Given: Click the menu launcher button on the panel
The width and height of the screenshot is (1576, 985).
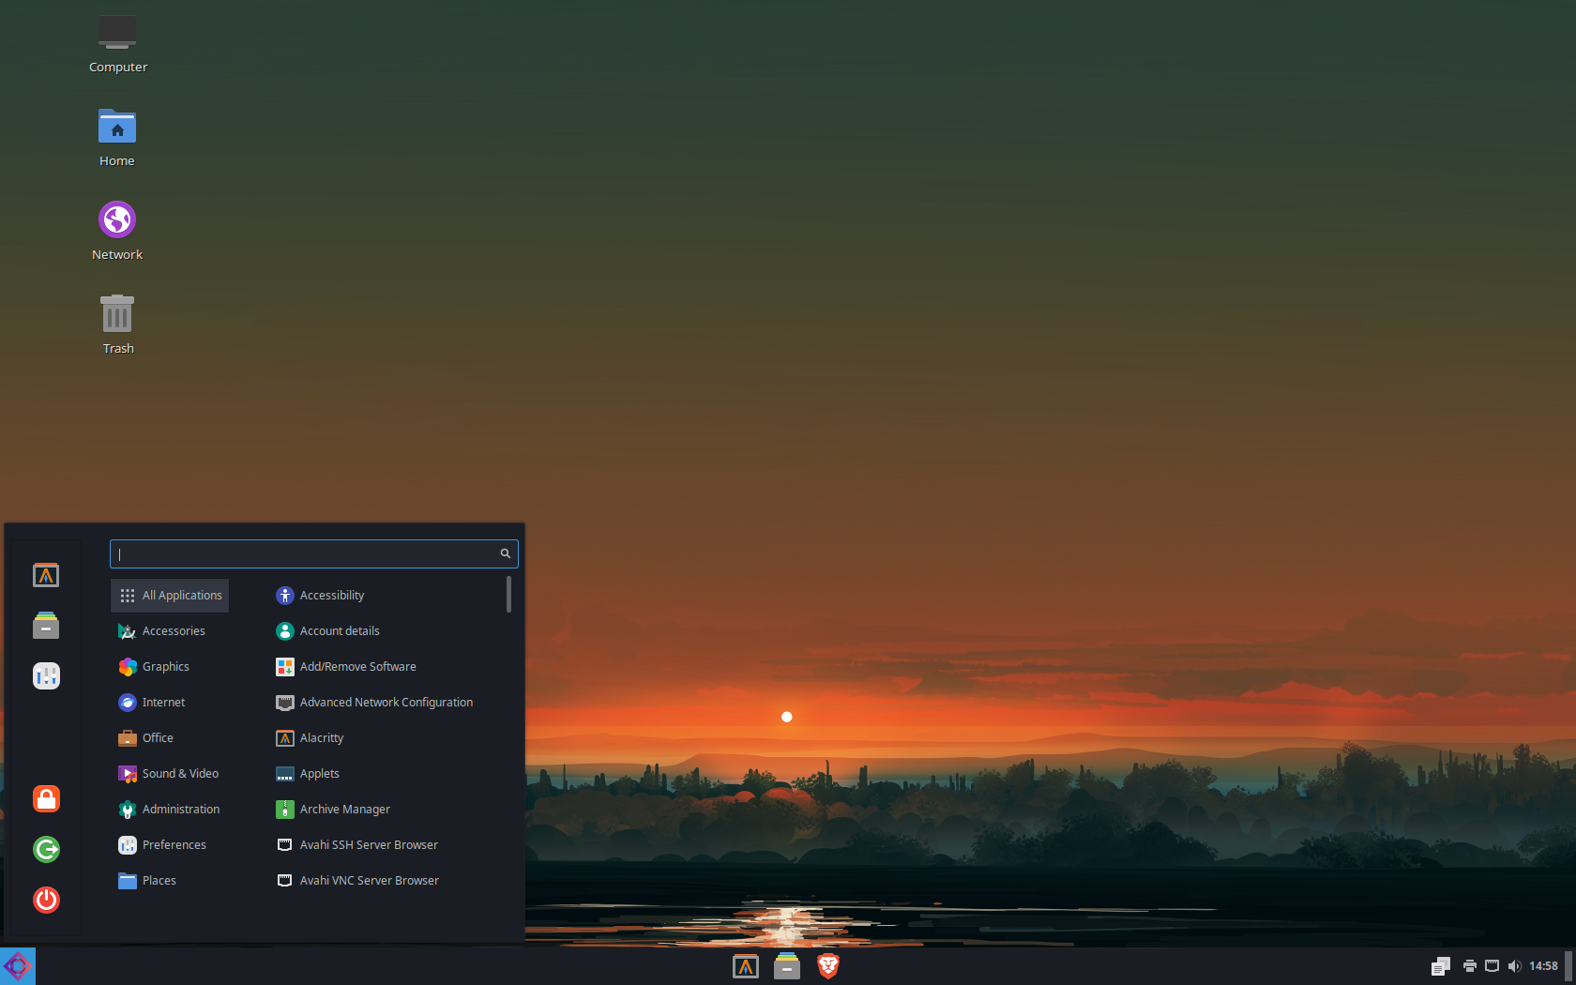Looking at the screenshot, I should [x=18, y=966].
